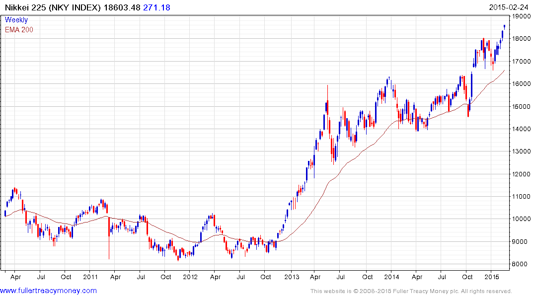This screenshot has width=534, height=298.
Task: Click the Nikkei 225 (NKY INDEX) title
Action: click(x=53, y=7)
